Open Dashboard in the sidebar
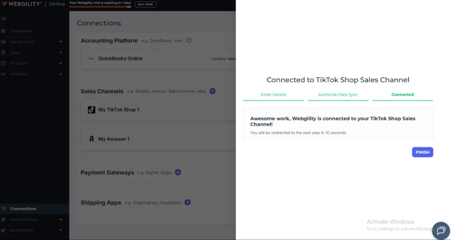This screenshot has height=240, width=451. click(21, 31)
